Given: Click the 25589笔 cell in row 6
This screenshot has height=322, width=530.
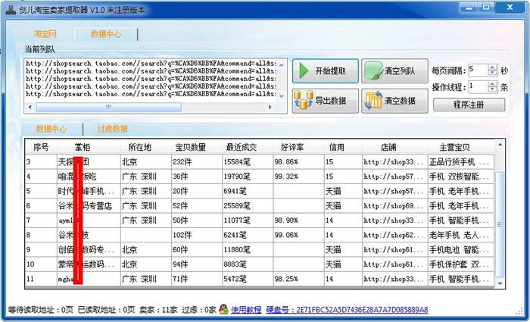Looking at the screenshot, I should point(248,205).
